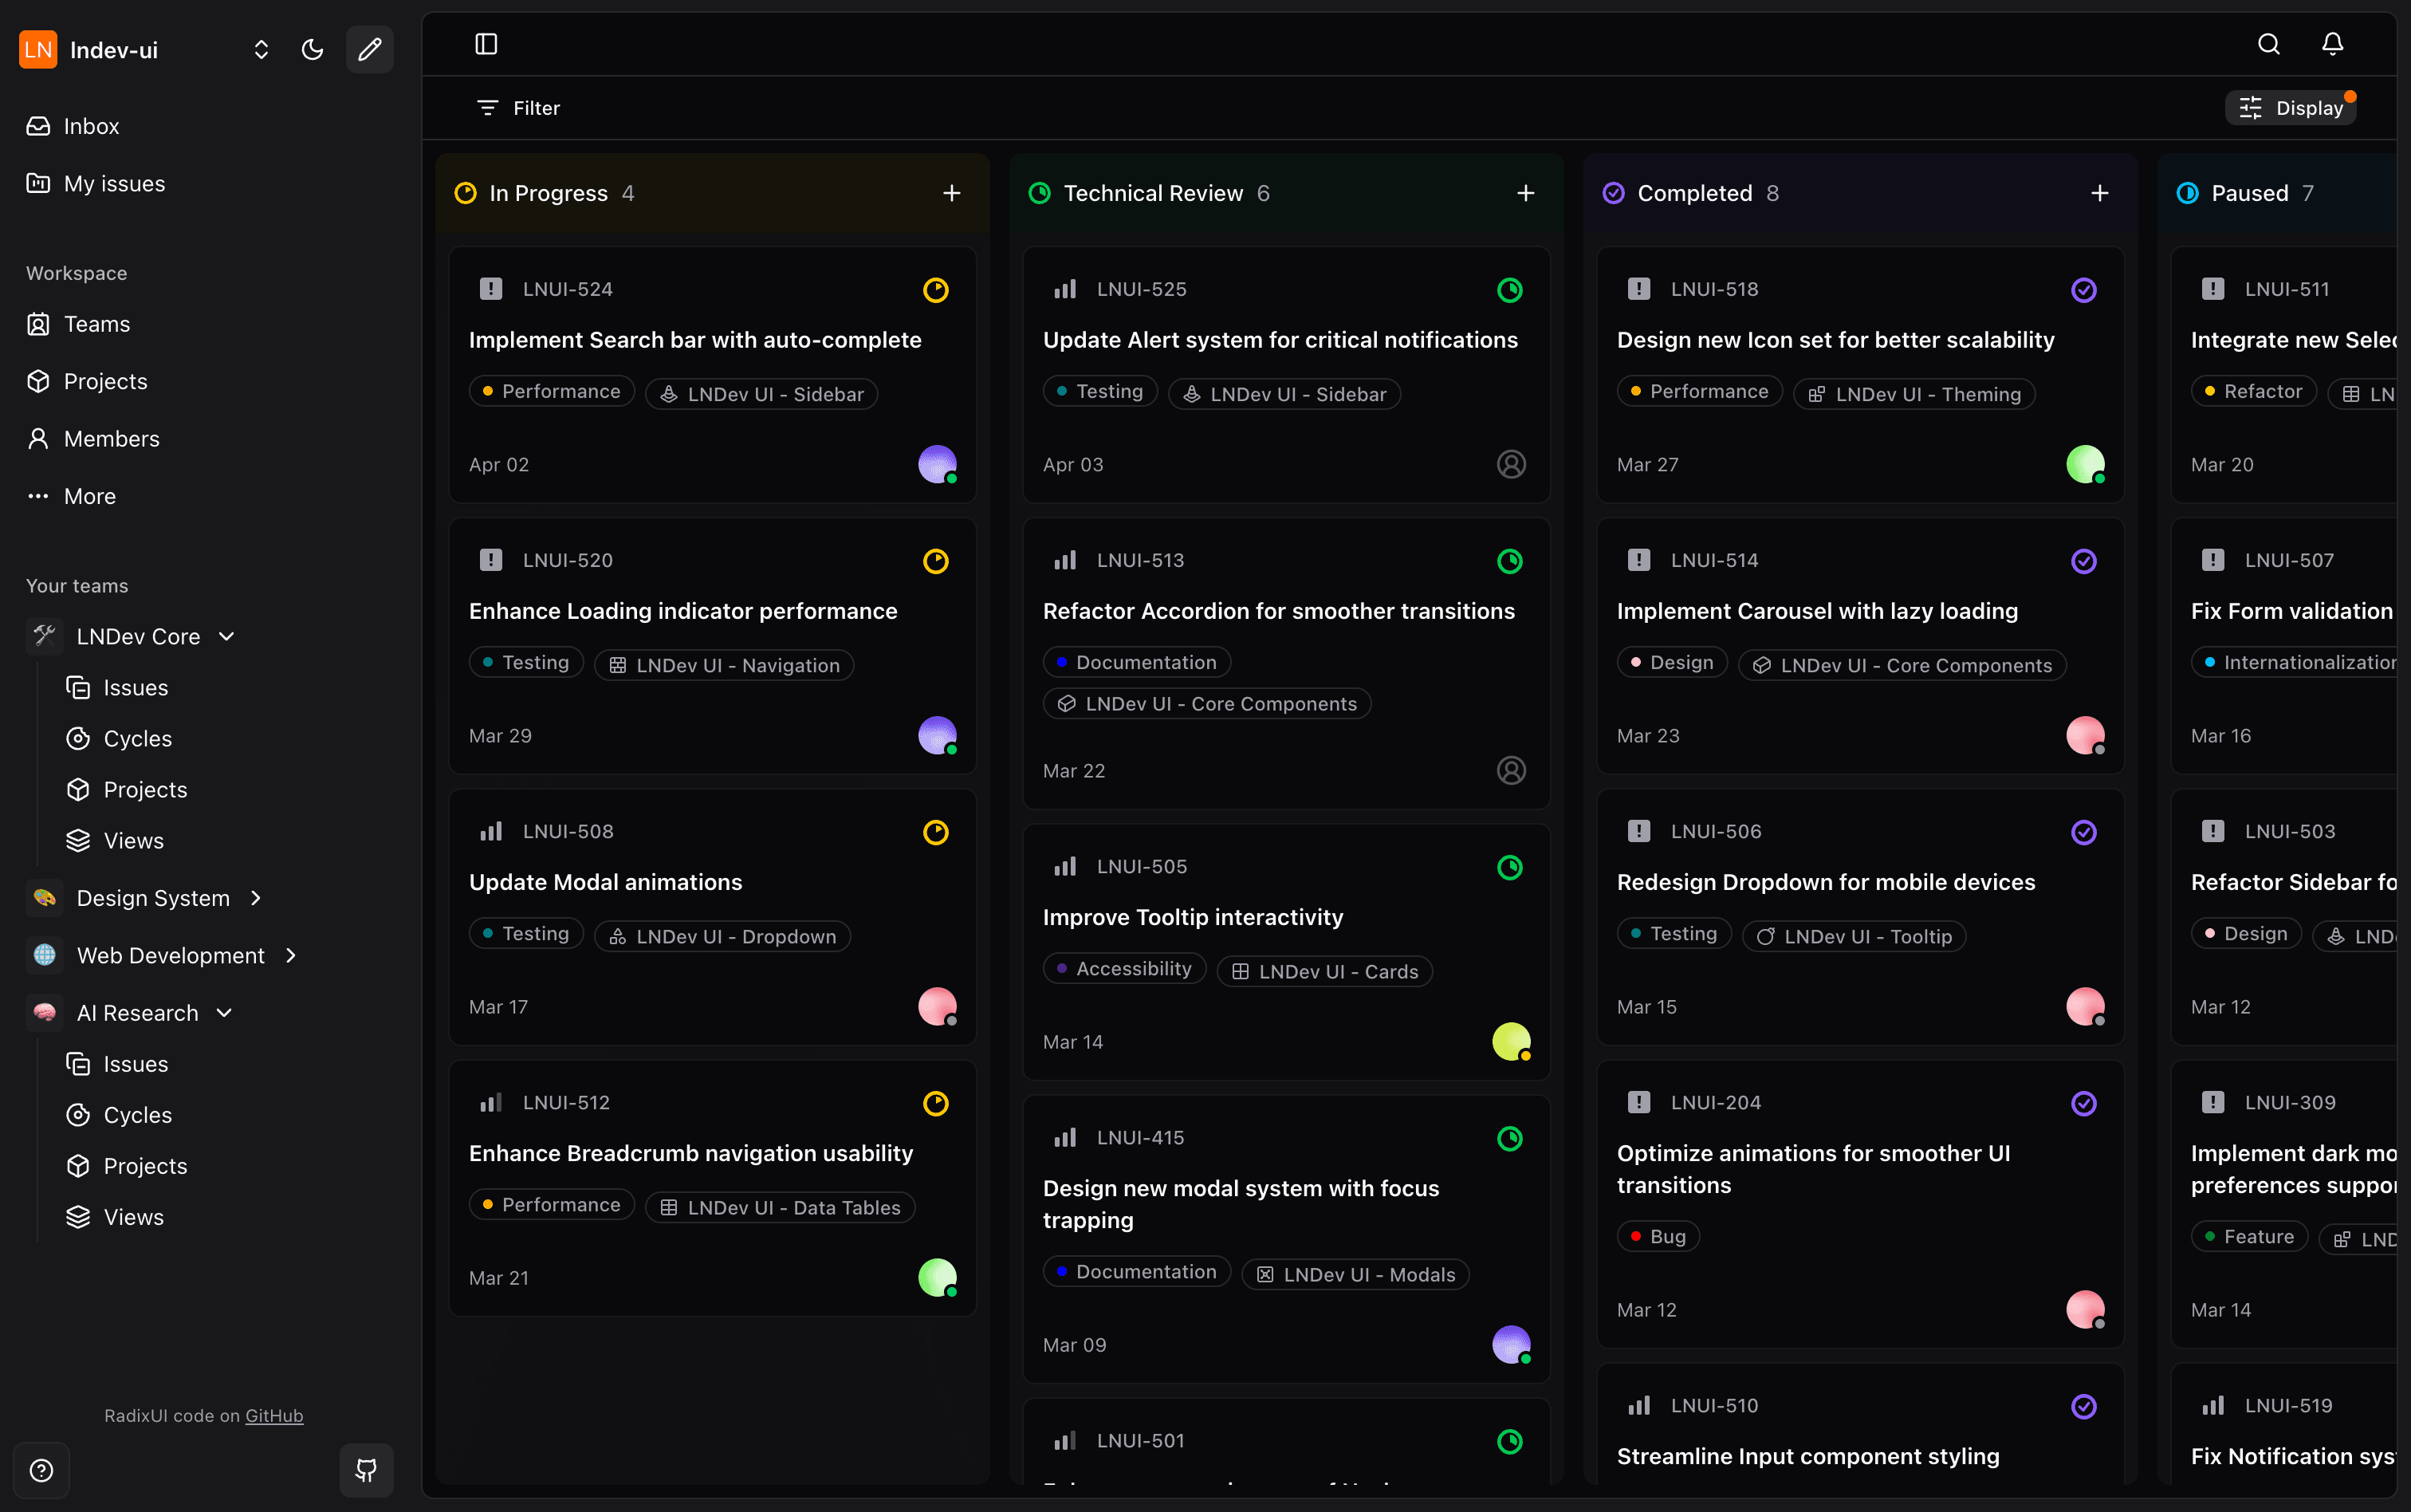2411x1512 pixels.
Task: Add an issue to the In Progress column
Action: pos(950,192)
